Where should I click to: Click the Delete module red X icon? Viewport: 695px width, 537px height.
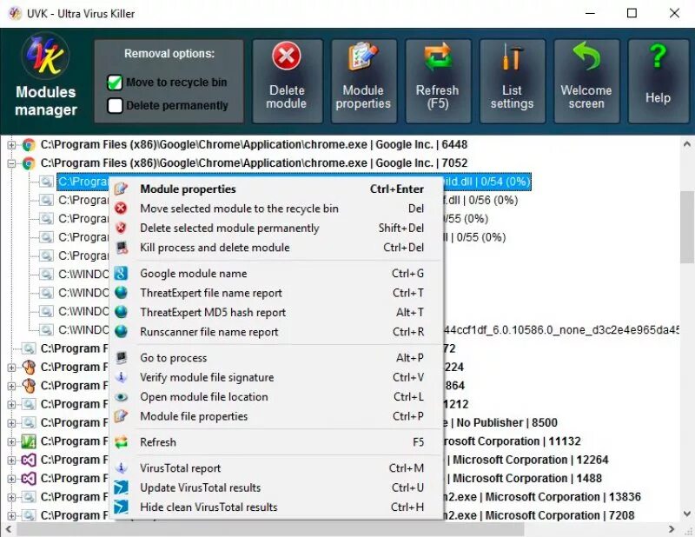286,56
